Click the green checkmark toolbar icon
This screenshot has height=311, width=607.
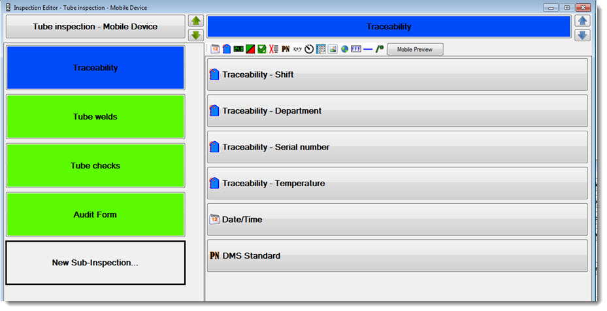261,49
